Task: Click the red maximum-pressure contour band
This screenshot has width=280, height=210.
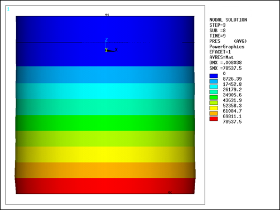Action: click(x=105, y=186)
